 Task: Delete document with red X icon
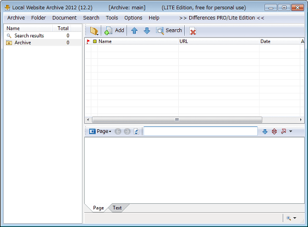coord(193,31)
